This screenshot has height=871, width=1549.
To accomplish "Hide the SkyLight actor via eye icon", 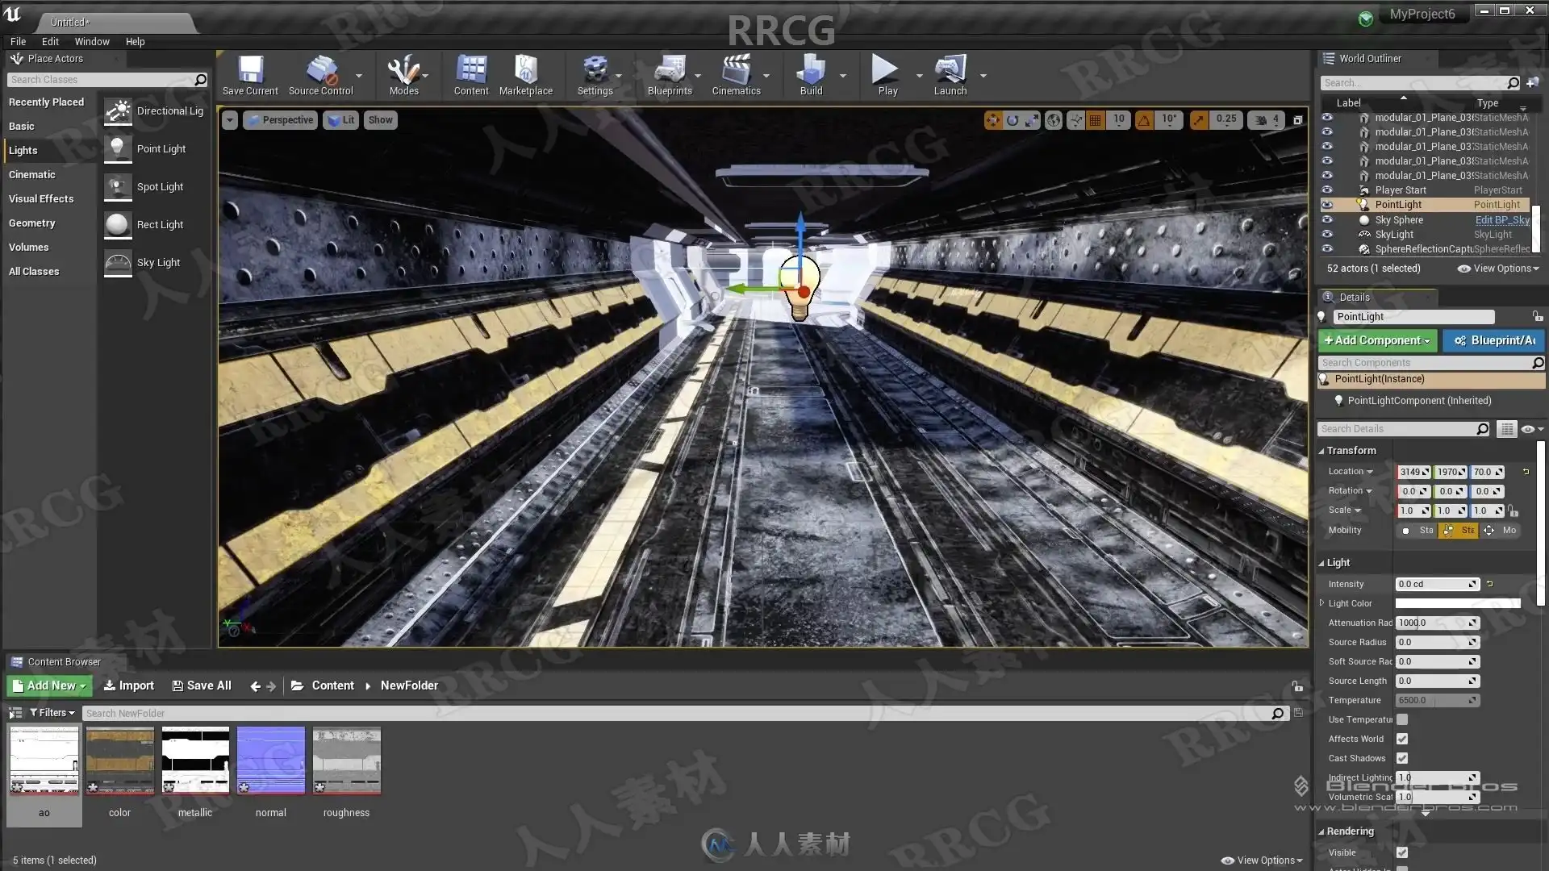I will pyautogui.click(x=1327, y=235).
